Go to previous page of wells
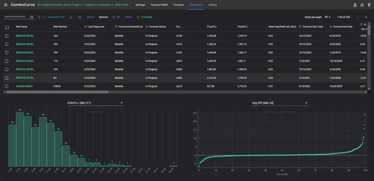The height and width of the screenshot is (181, 374). pos(358,17)
